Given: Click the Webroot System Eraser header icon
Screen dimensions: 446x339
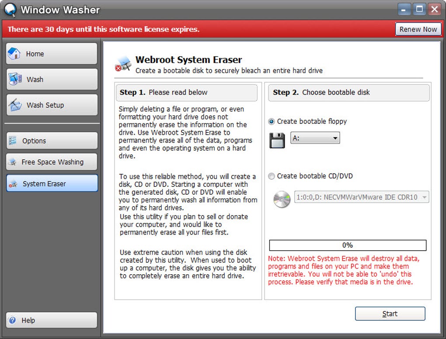Looking at the screenshot, I should (123, 64).
